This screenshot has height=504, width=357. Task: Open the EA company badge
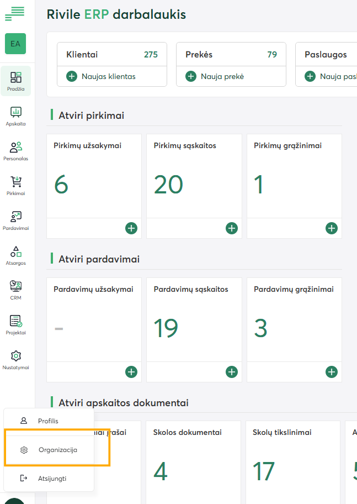point(15,44)
